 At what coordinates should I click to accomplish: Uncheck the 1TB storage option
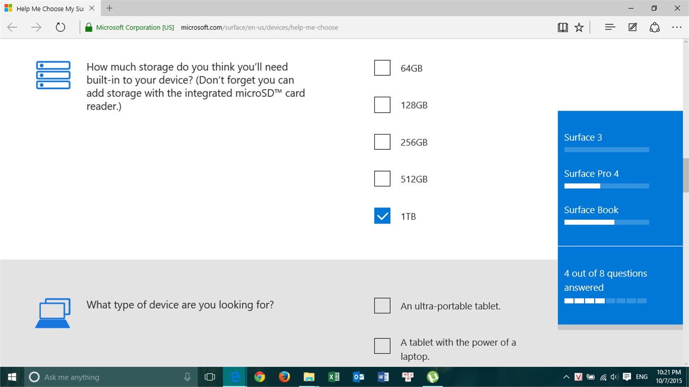(x=382, y=215)
